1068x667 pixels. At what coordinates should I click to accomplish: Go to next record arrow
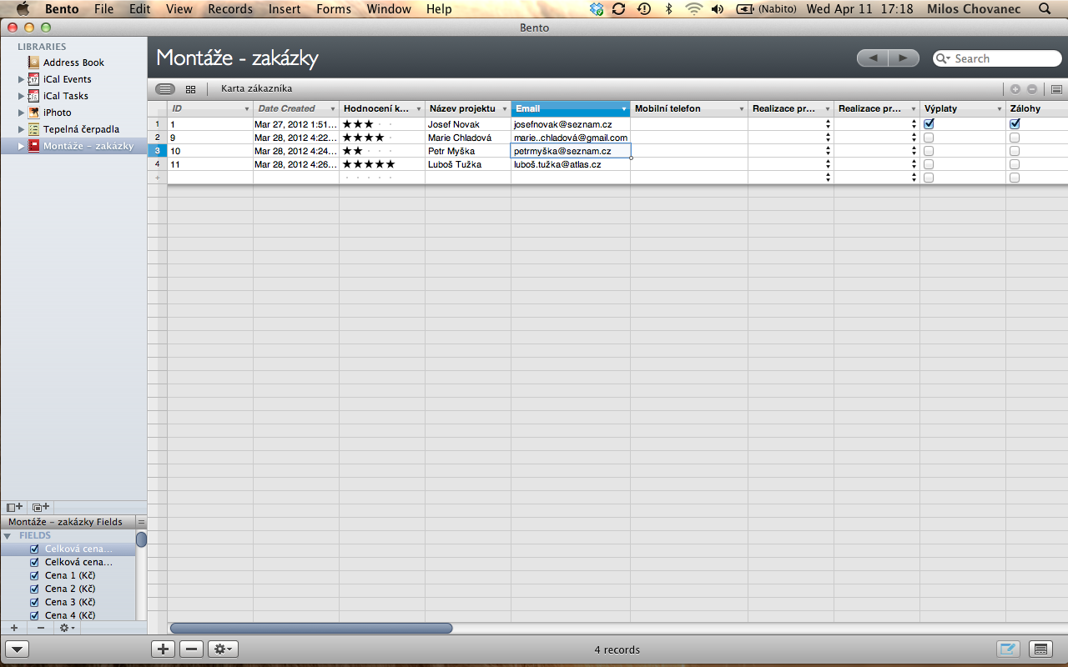click(903, 58)
